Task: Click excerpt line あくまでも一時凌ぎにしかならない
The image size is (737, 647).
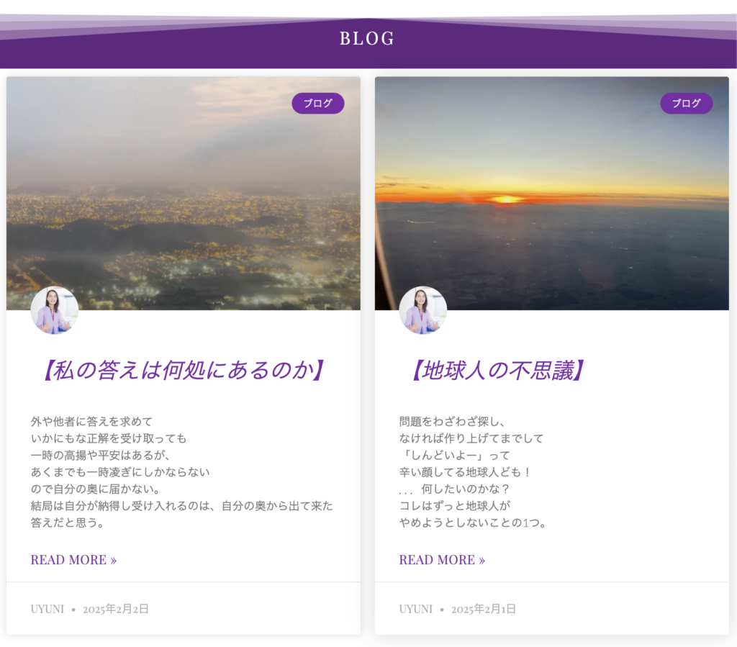Action: pos(120,471)
